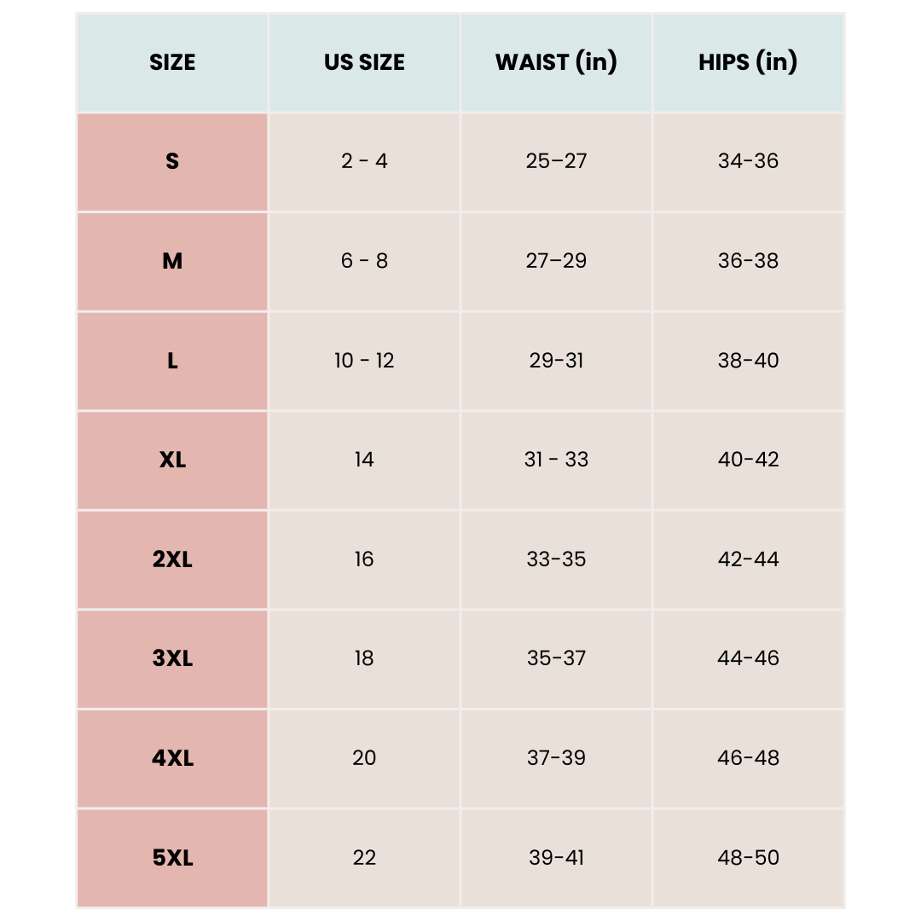921x921 pixels.
Task: Click the US SIZE column header
Action: (364, 62)
